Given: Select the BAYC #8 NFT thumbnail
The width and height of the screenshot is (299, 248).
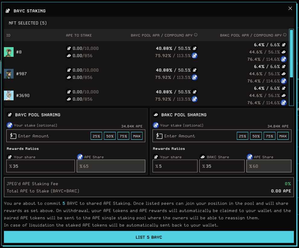Looking at the screenshot, I should click(x=9, y=52).
